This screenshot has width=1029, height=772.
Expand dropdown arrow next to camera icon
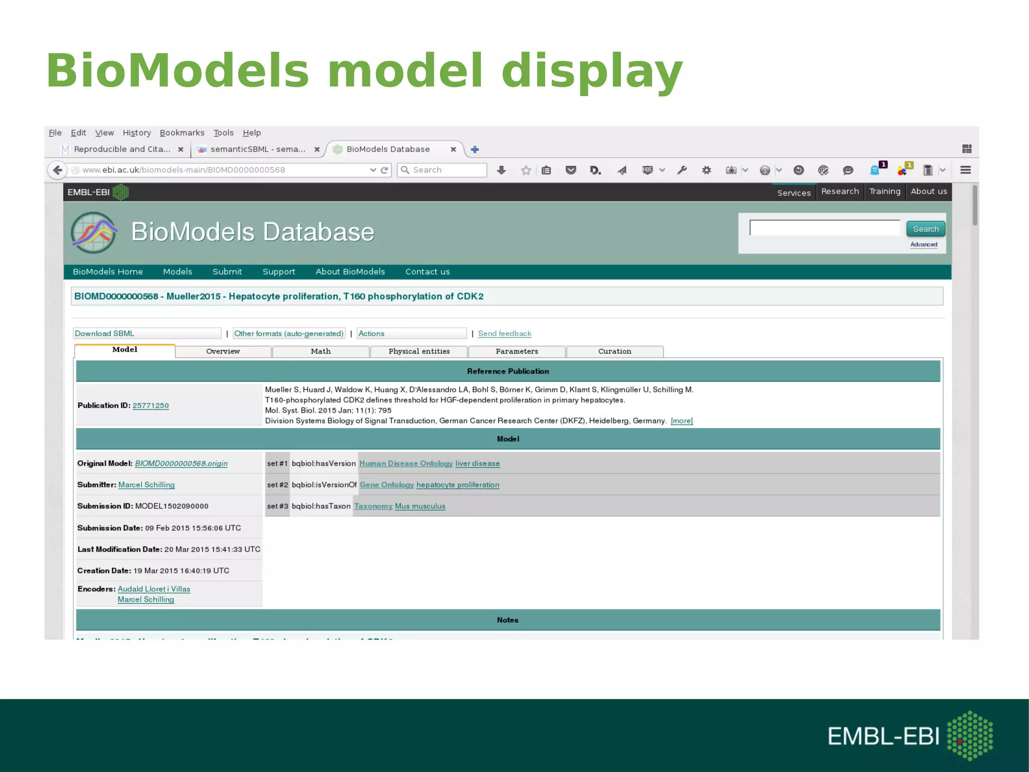point(745,170)
